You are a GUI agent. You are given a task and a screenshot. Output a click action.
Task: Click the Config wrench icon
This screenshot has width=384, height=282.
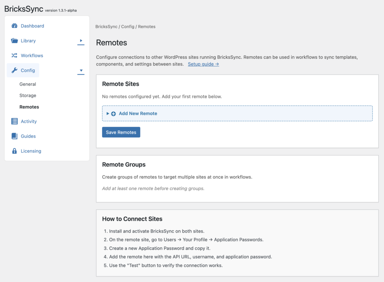(x=14, y=70)
